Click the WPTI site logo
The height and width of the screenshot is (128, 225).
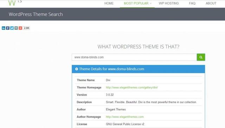pyautogui.click(x=15, y=3)
